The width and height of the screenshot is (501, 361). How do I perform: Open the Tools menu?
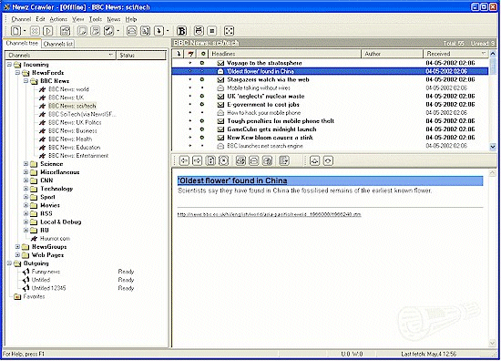tap(96, 19)
